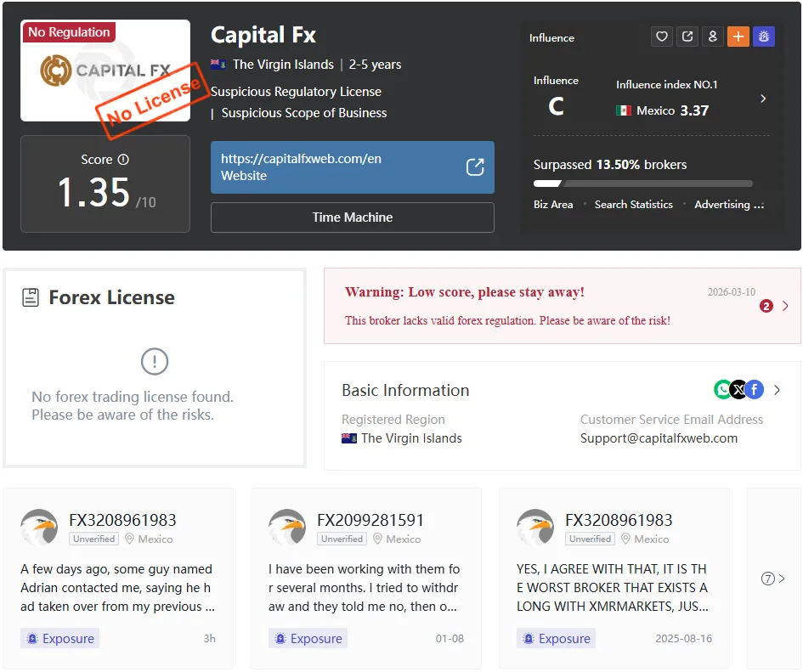Click Exposure tag on the 3h review
The image size is (803, 672).
point(60,638)
